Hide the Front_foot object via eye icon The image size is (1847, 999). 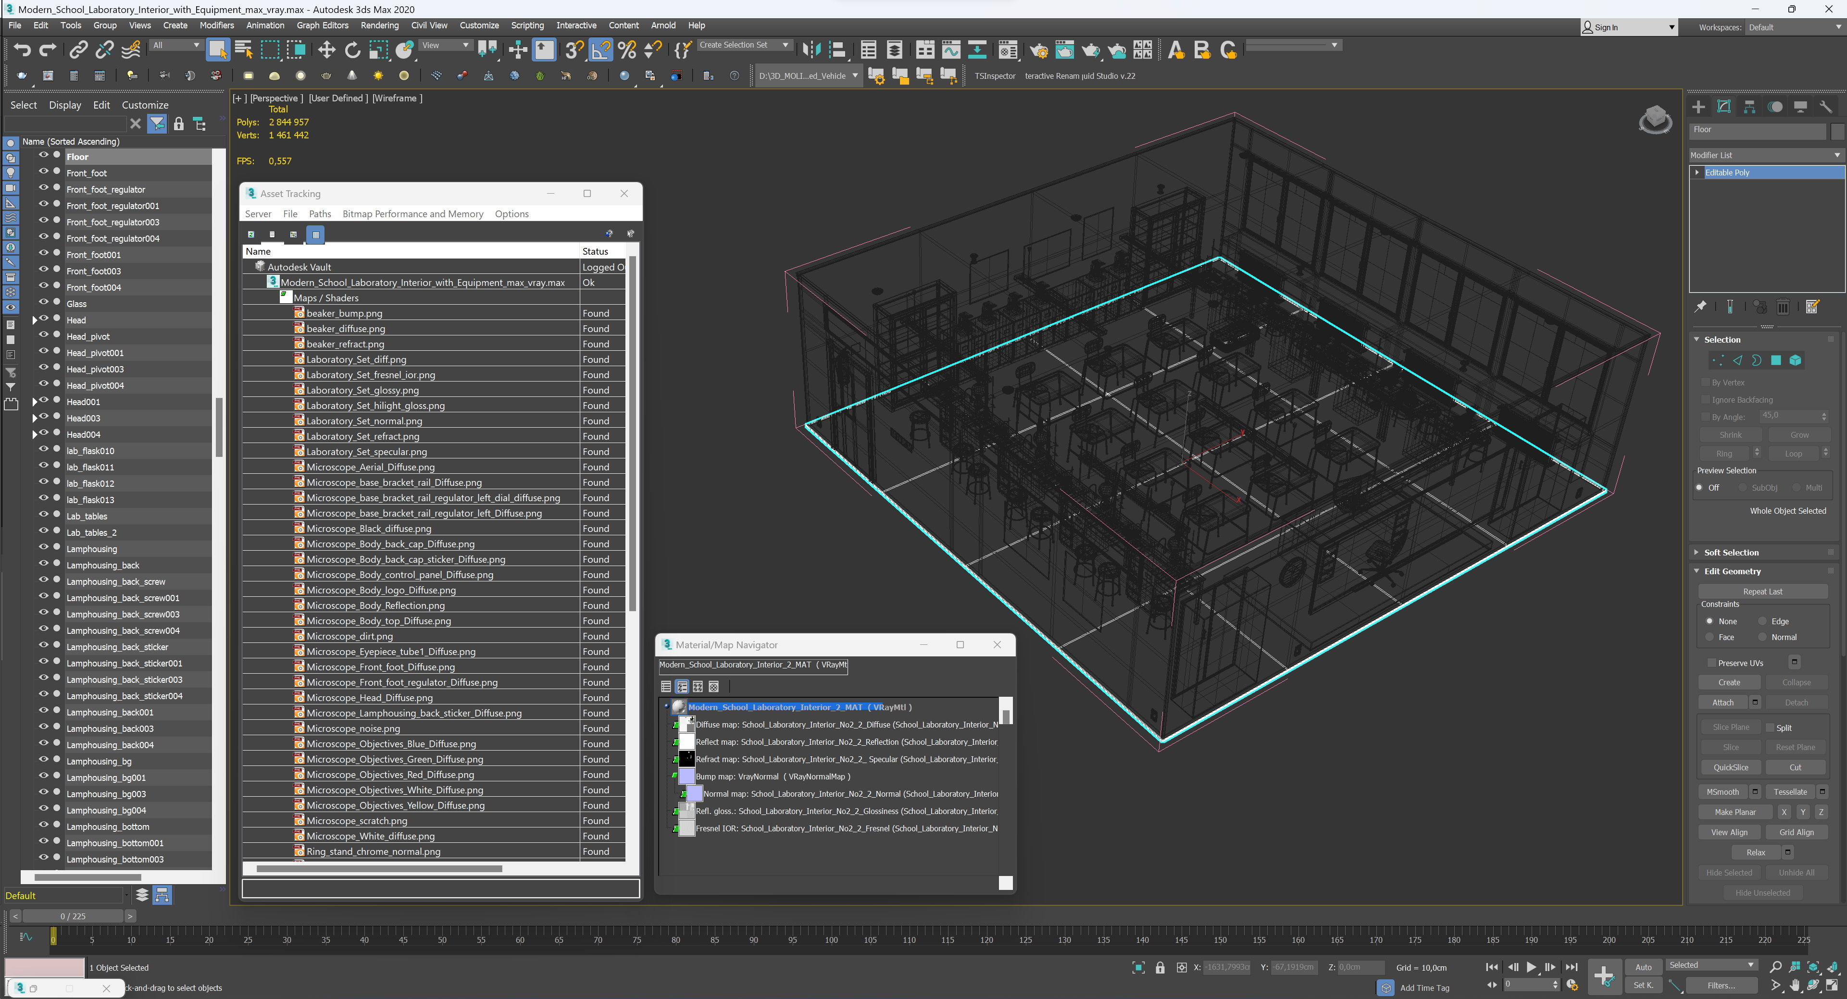(x=43, y=172)
